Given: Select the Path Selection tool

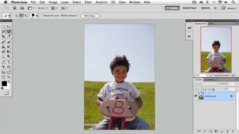Looking at the screenshot, I should coord(3,67).
